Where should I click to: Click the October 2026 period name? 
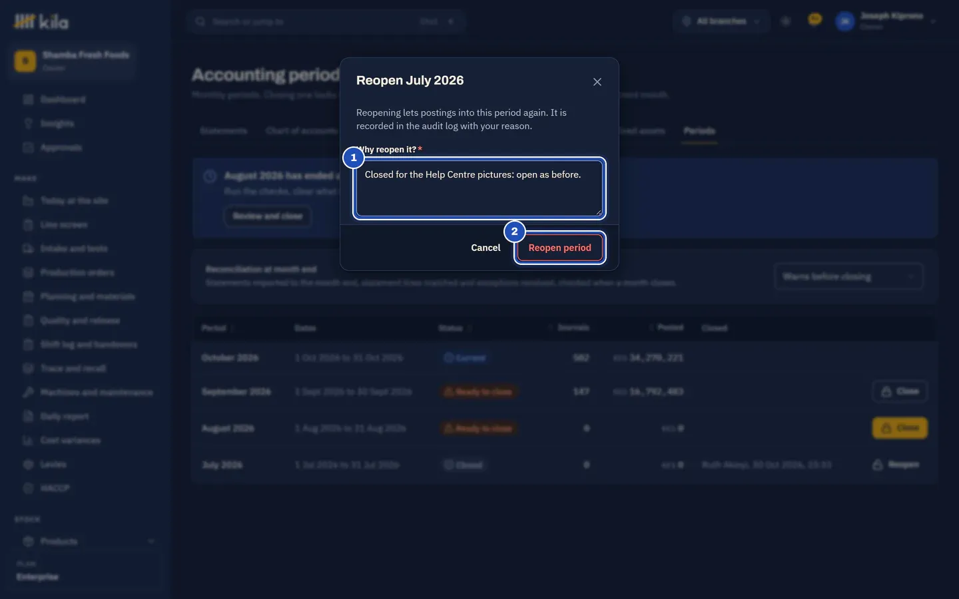(x=230, y=358)
